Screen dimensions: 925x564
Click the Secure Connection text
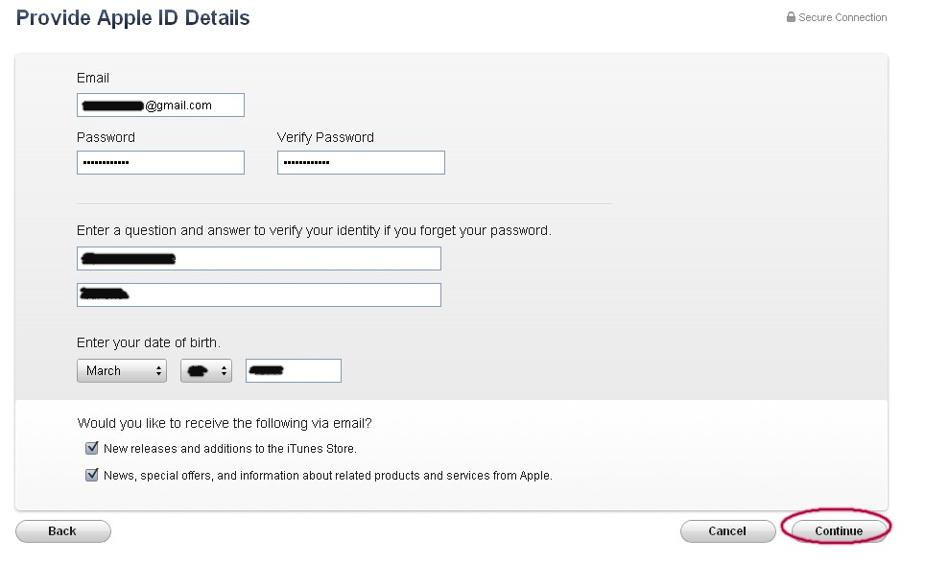(842, 17)
